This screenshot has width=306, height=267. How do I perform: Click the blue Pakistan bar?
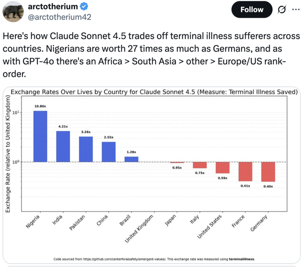click(86, 149)
